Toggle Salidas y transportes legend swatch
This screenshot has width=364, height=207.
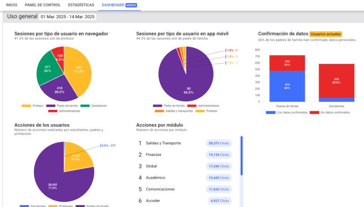pos(159,111)
